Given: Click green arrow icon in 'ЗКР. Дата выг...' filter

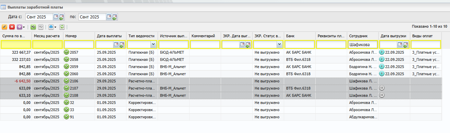Looking at the screenshot, I should tap(248, 45).
